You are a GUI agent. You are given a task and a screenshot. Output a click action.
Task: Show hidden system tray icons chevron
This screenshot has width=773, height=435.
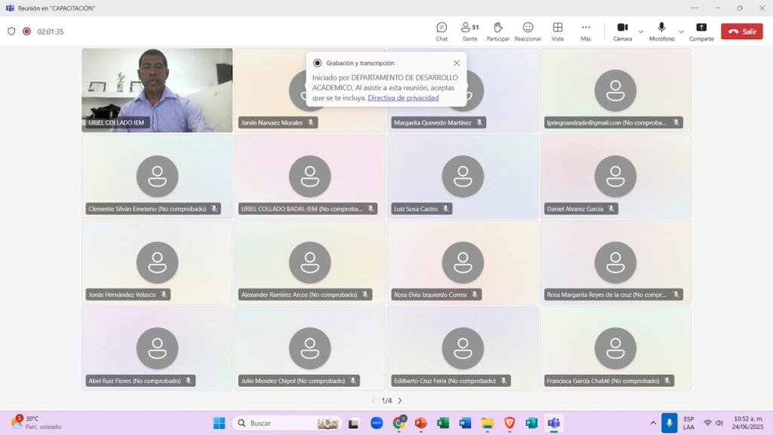point(653,423)
